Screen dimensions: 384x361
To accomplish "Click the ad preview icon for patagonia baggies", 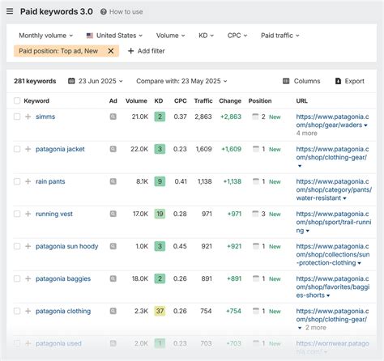I will [113, 278].
